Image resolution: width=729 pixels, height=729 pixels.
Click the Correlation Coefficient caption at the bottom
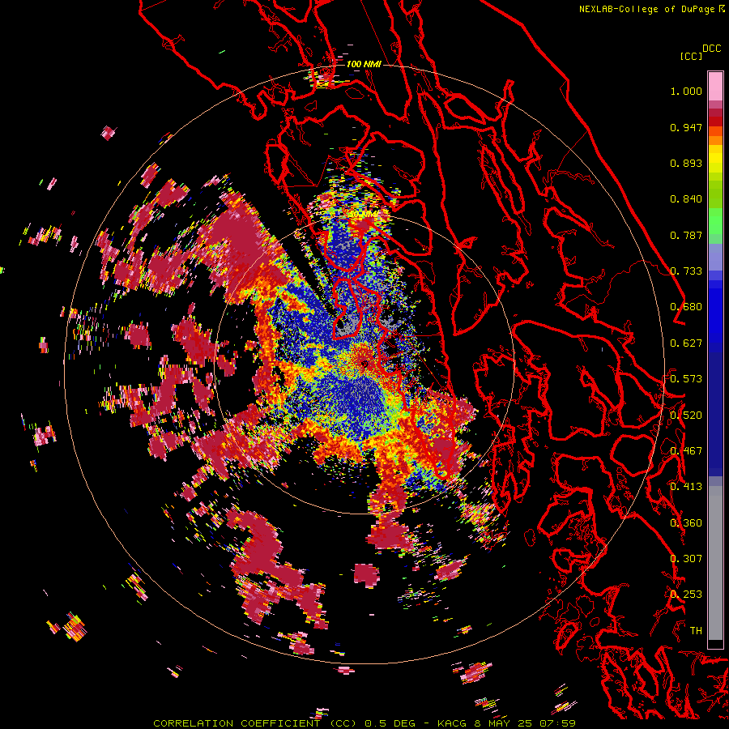(364, 723)
